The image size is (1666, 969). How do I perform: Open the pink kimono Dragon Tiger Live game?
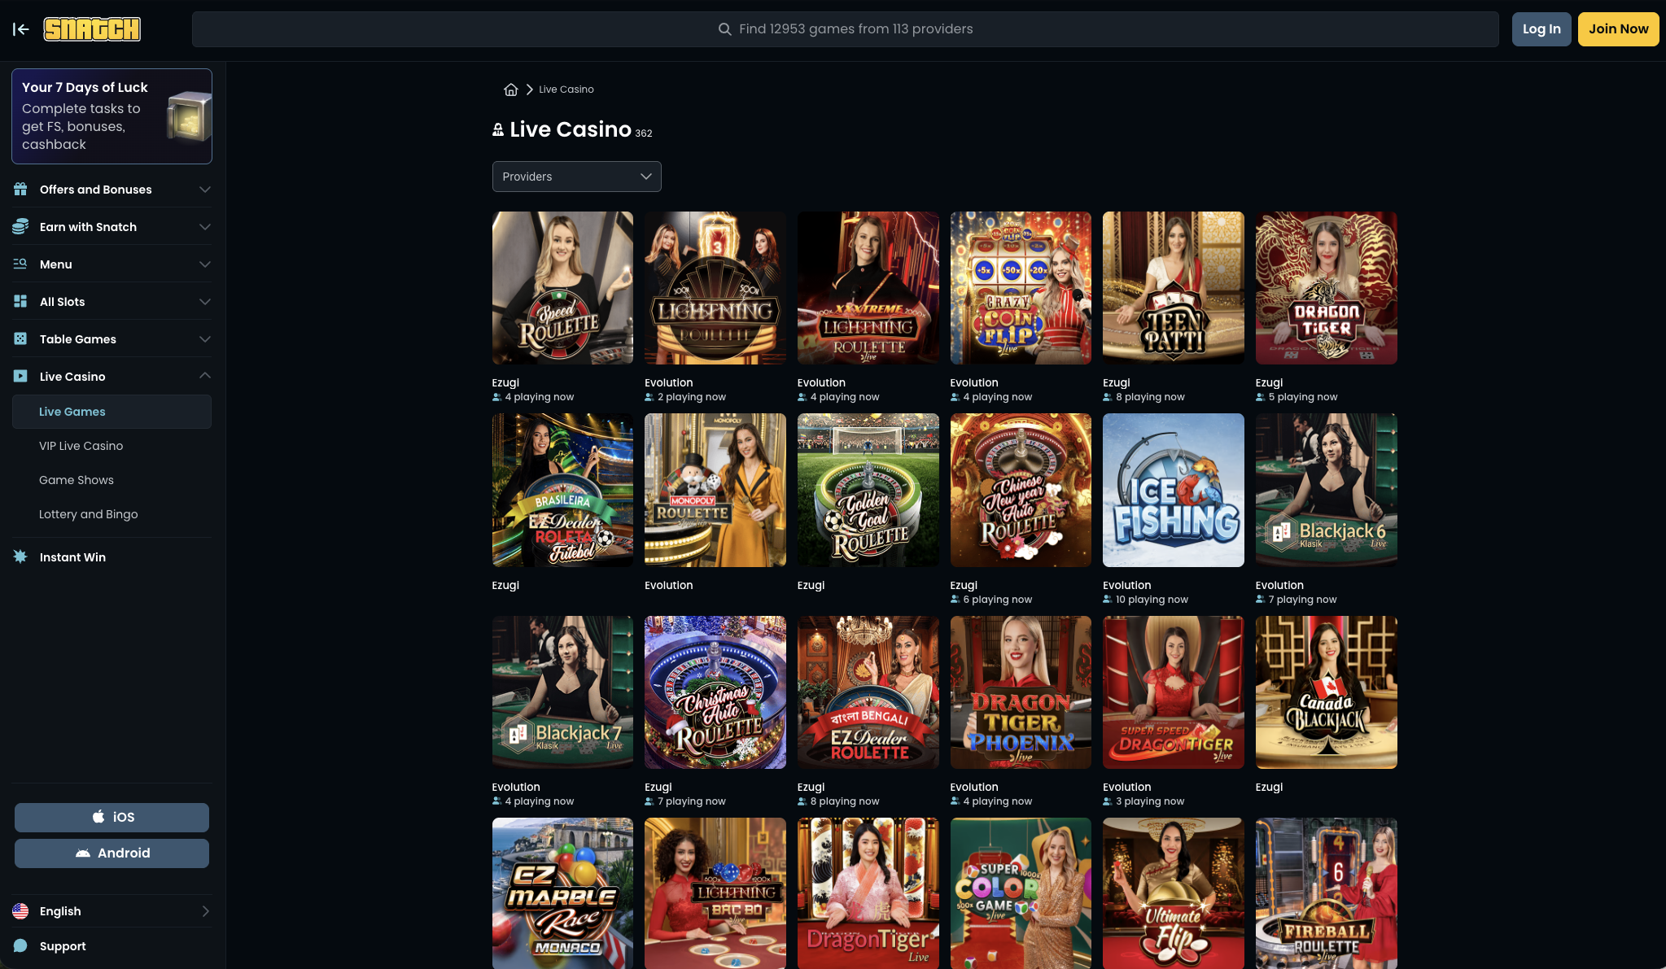868,893
